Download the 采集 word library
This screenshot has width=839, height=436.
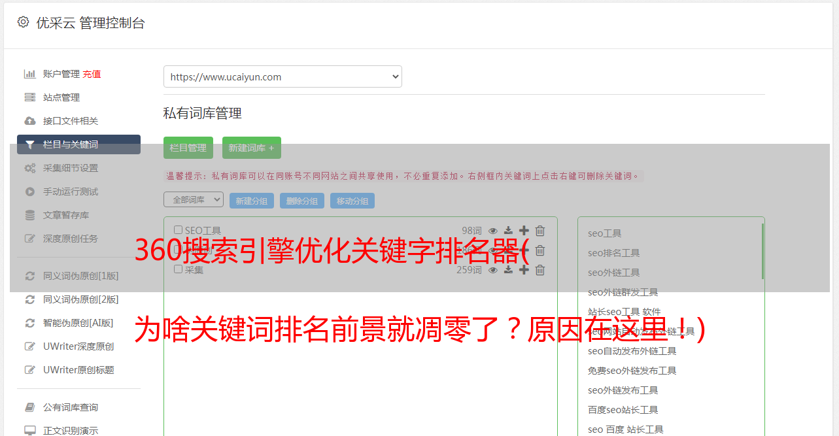click(x=508, y=270)
